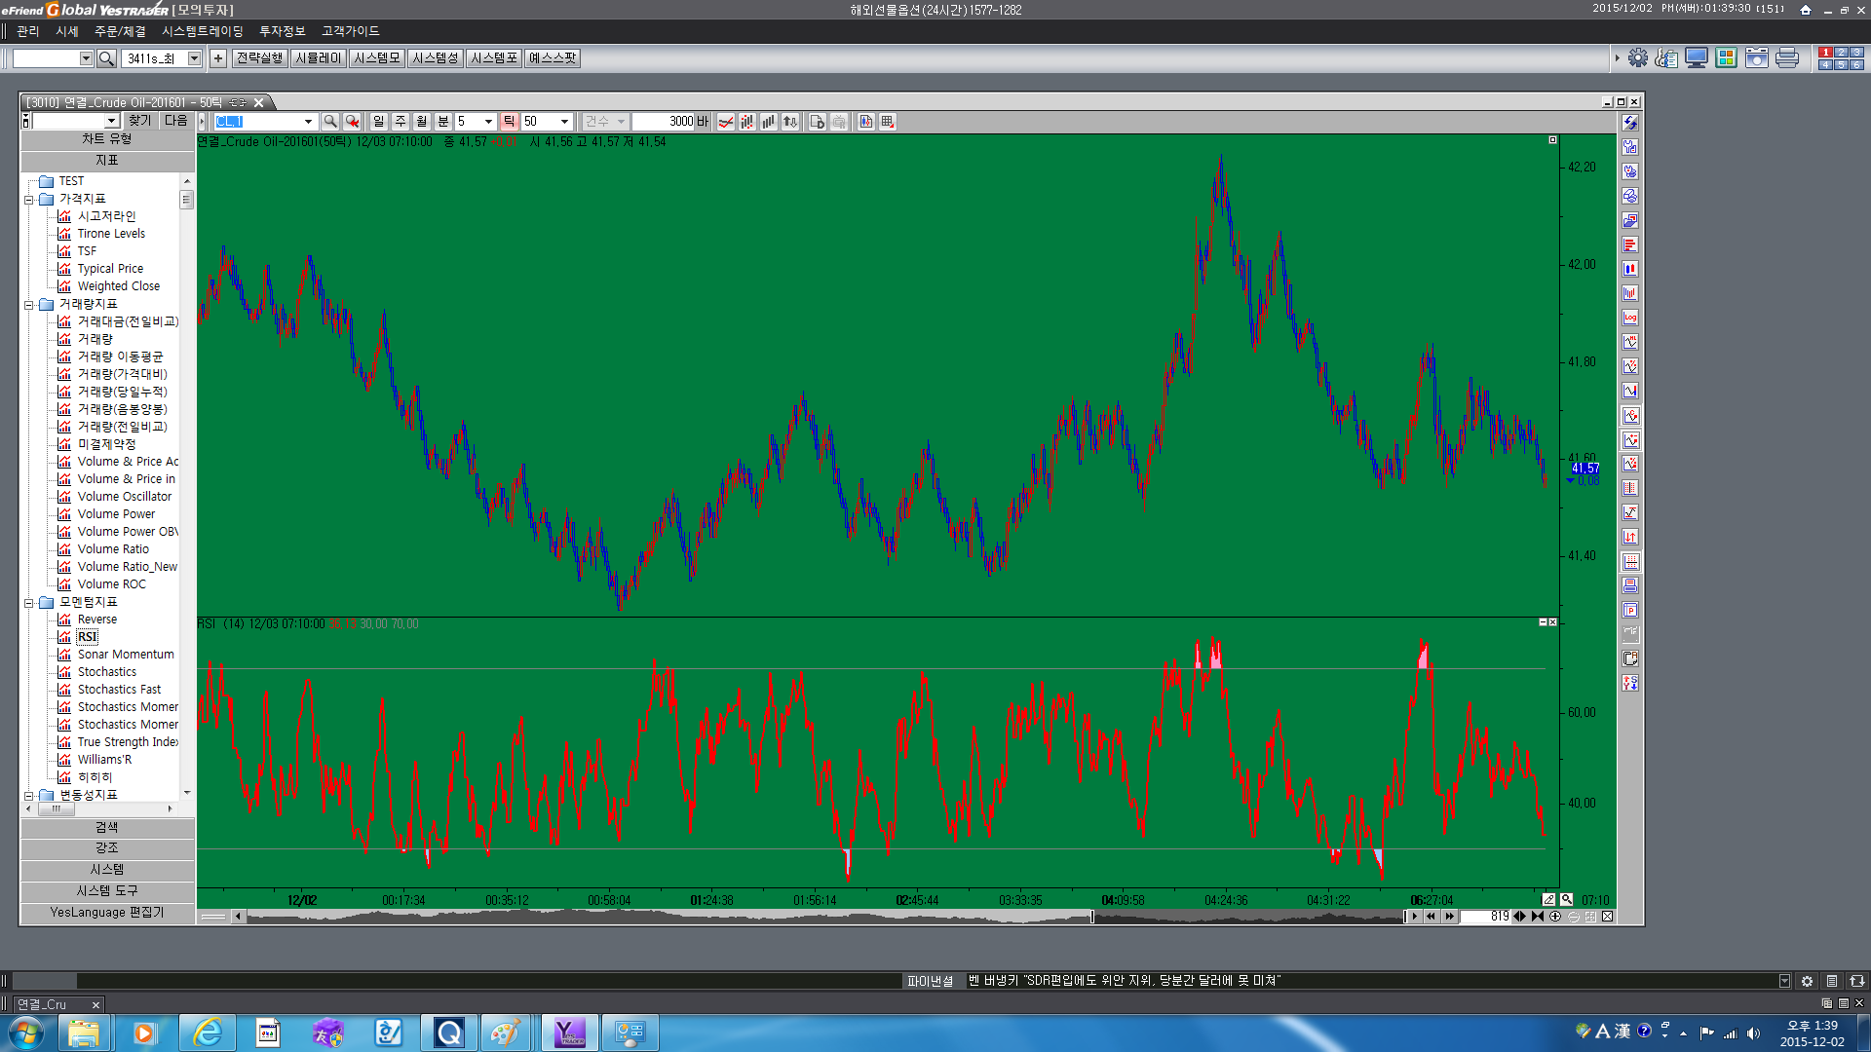Click the compress bars icon beside 819
The height and width of the screenshot is (1052, 1871).
tap(1538, 917)
